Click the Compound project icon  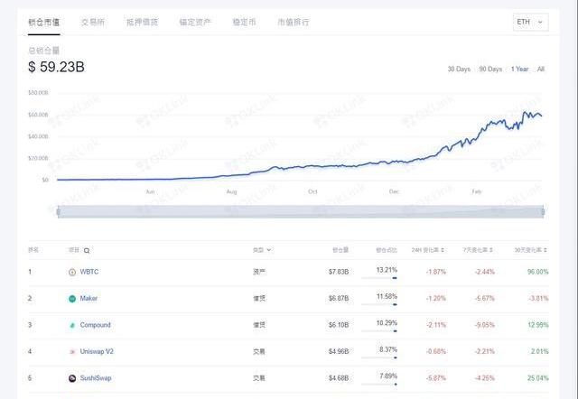pos(72,325)
